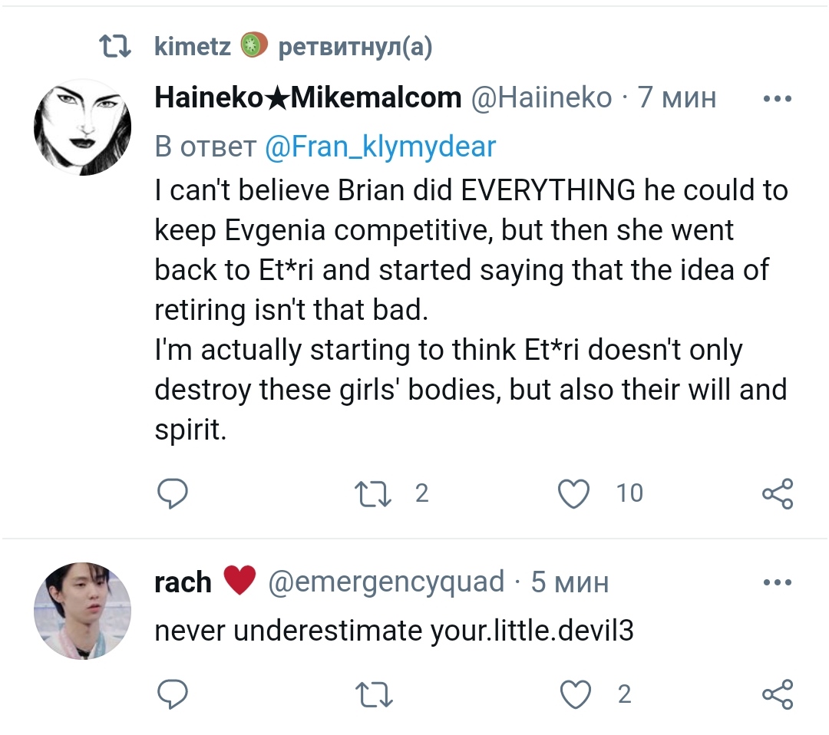The height and width of the screenshot is (735, 829).
Task: Open Haineko★Mikemalcom display name
Action: pyautogui.click(x=308, y=98)
